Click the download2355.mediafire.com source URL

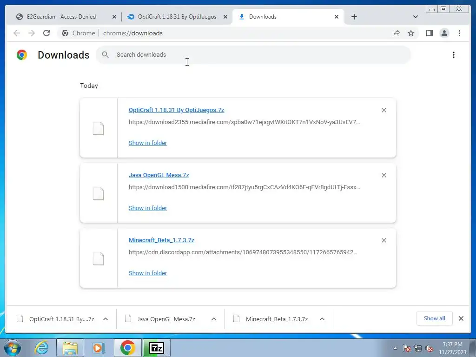point(245,122)
